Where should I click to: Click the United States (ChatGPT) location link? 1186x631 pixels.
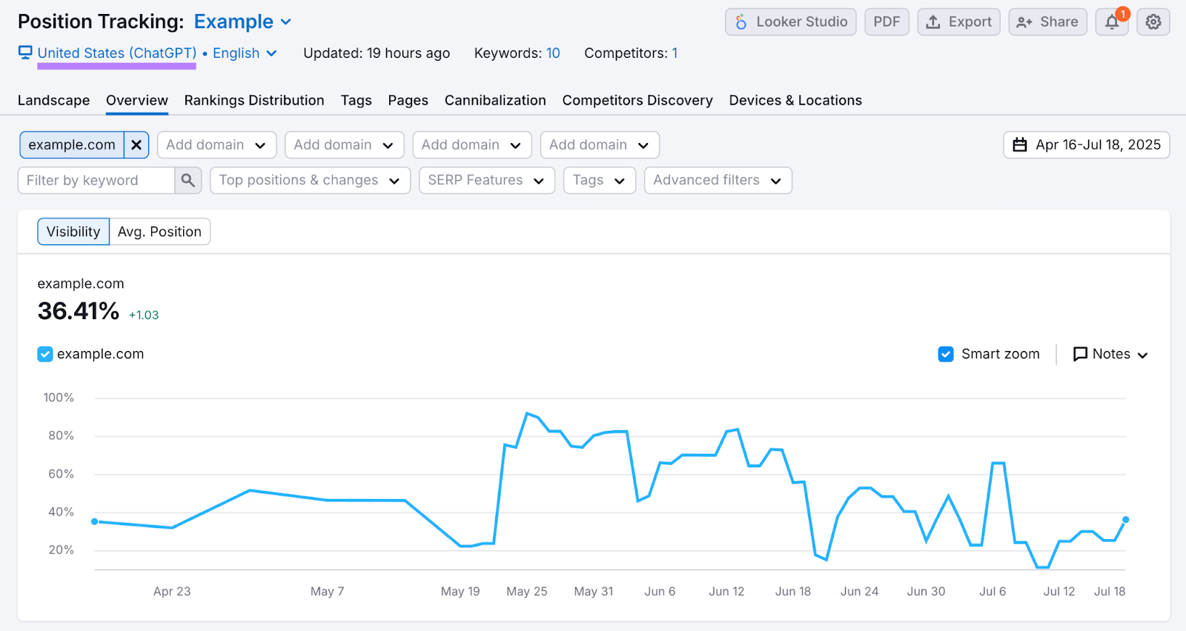[x=117, y=53]
